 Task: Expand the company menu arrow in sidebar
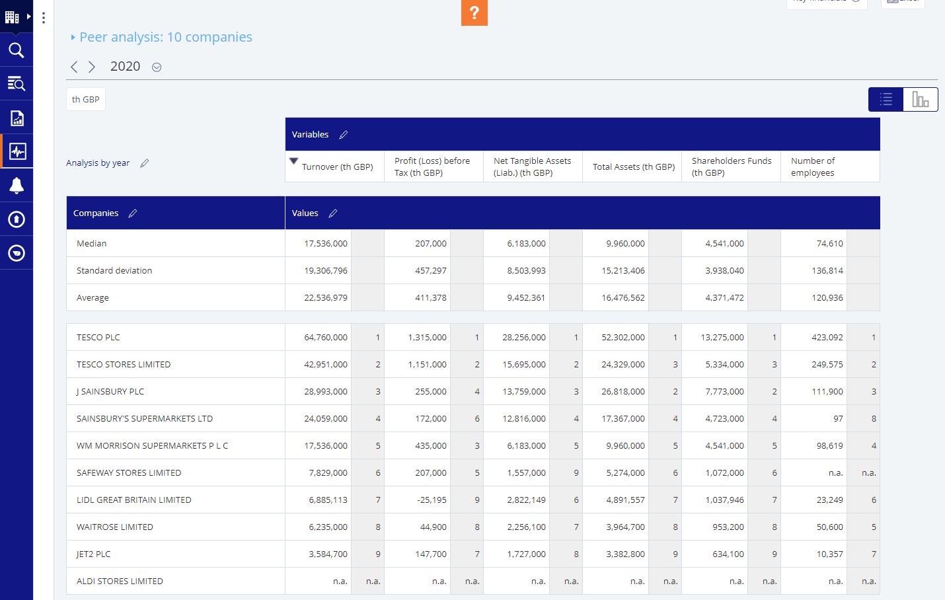click(28, 17)
